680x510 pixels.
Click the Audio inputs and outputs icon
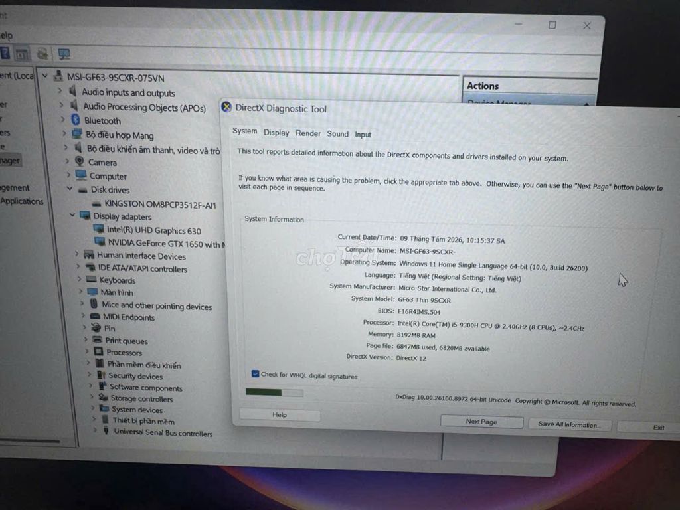point(73,91)
